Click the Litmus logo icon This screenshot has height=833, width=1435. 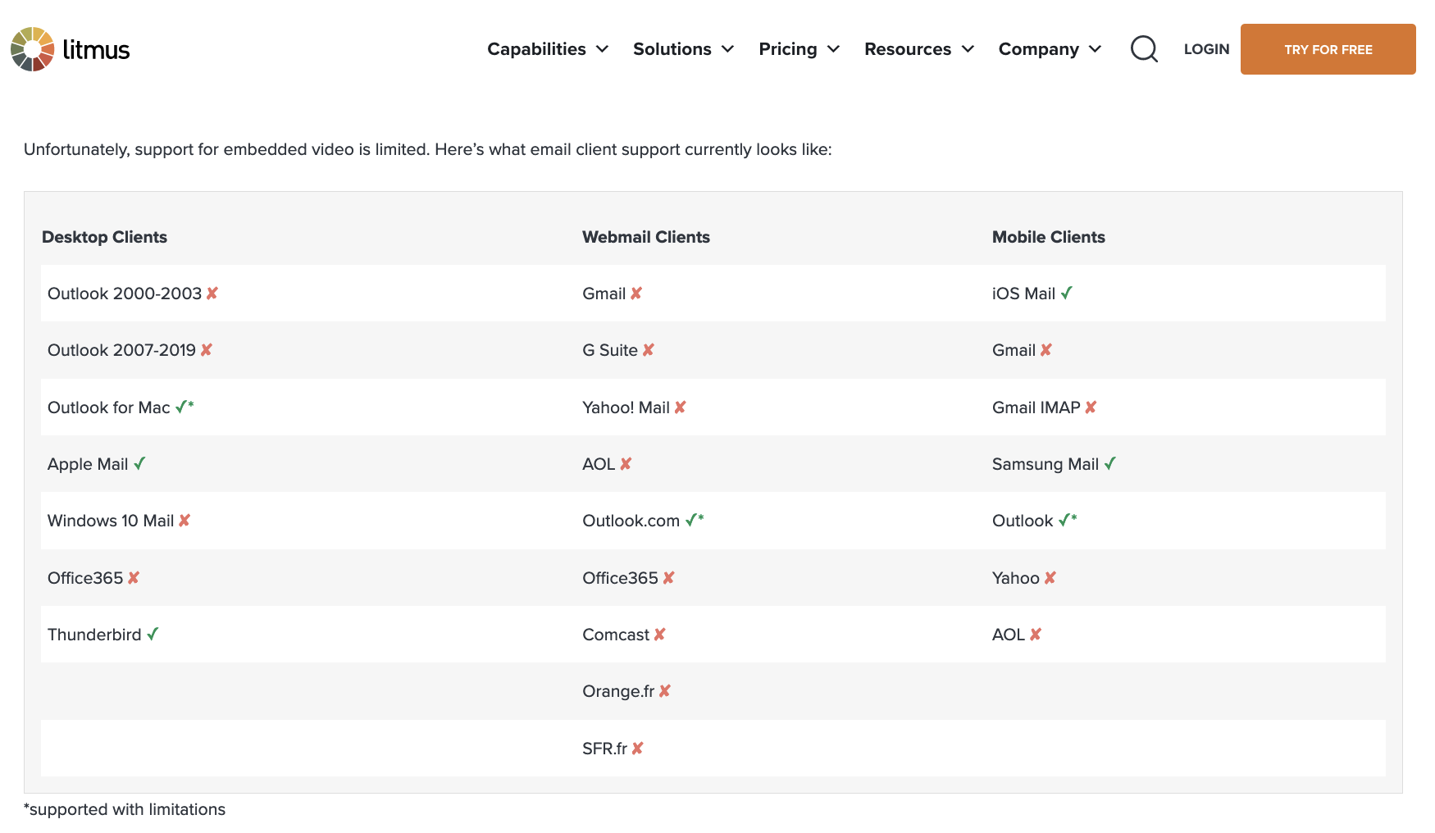(x=32, y=49)
